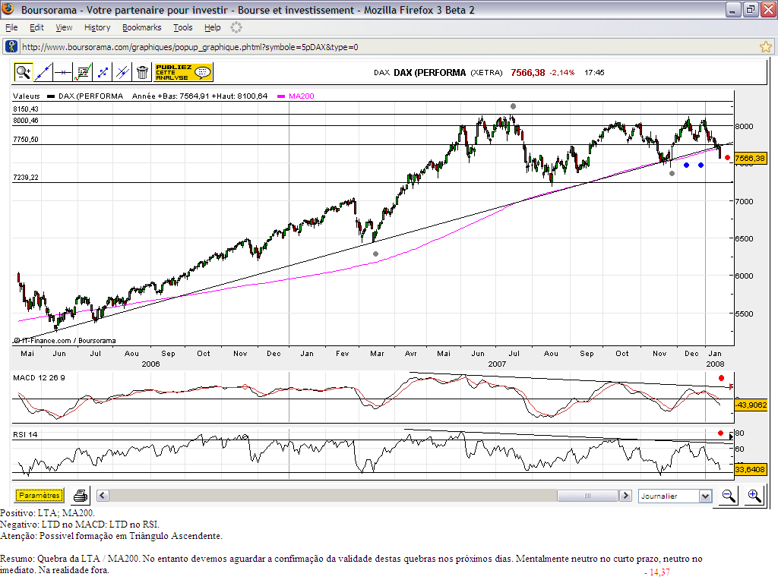778x583 pixels.
Task: Click the MACD value label -43,9062
Action: pos(751,405)
